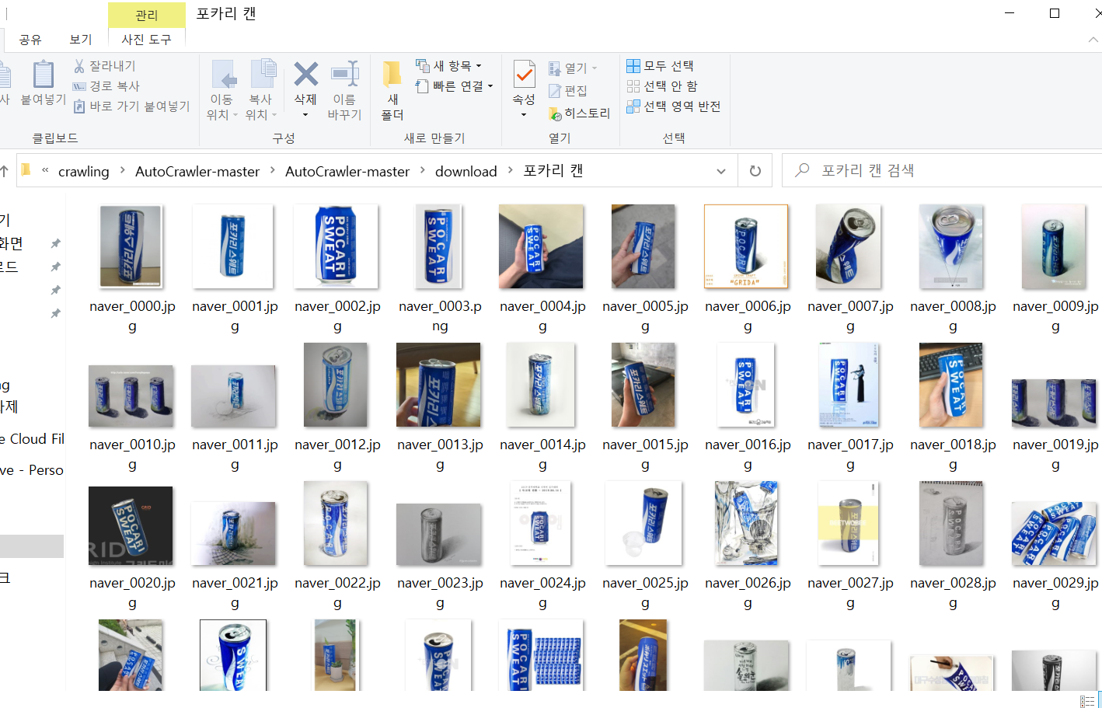Click the 붙여넣기 (paste) clipboard icon
This screenshot has width=1102, height=708.
tap(43, 75)
